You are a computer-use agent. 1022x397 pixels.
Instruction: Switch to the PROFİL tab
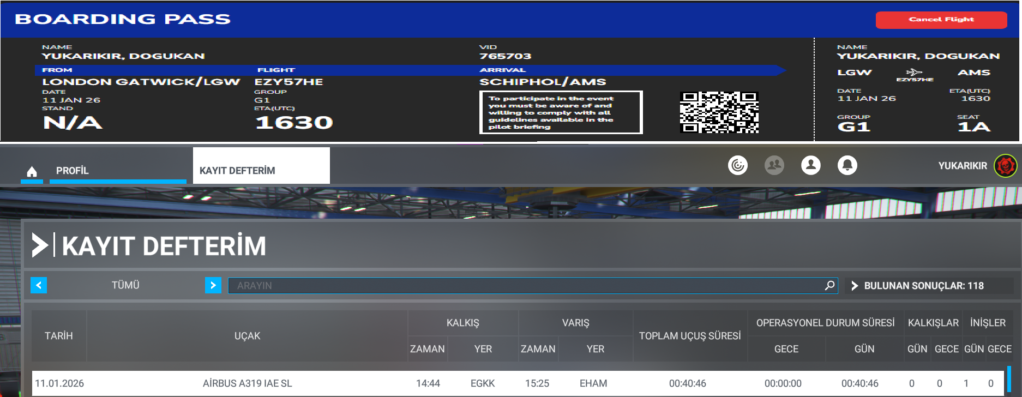click(118, 171)
